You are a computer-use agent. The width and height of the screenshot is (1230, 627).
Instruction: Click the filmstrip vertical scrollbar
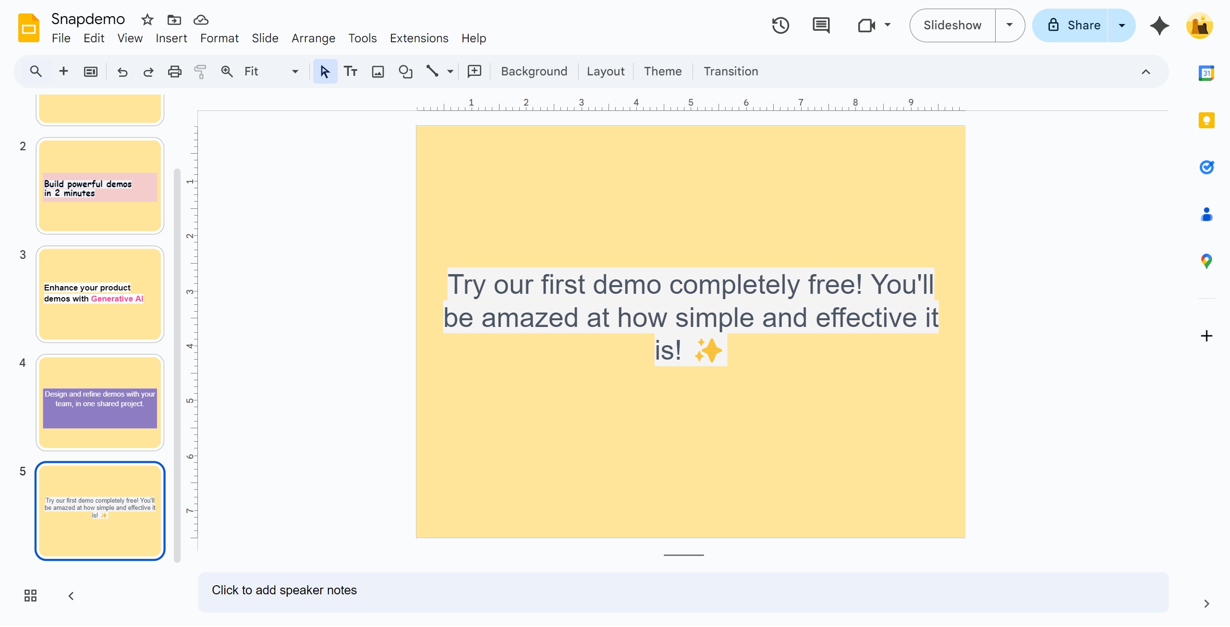pos(177,365)
